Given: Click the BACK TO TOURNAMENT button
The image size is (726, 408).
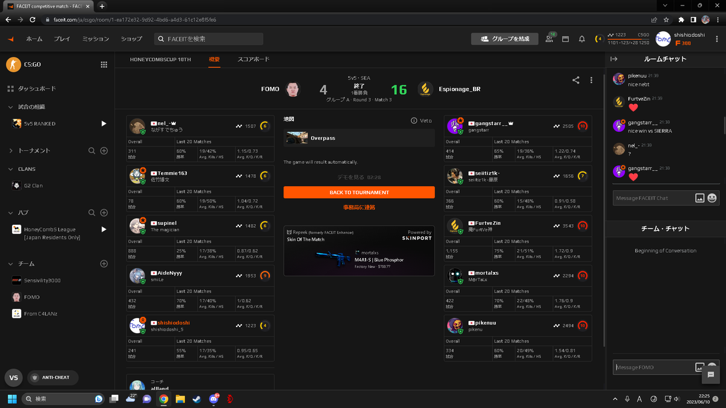Looking at the screenshot, I should click(359, 192).
